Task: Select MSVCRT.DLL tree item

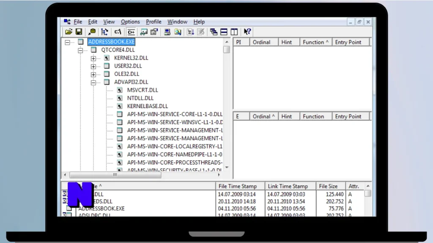Action: pos(143,90)
